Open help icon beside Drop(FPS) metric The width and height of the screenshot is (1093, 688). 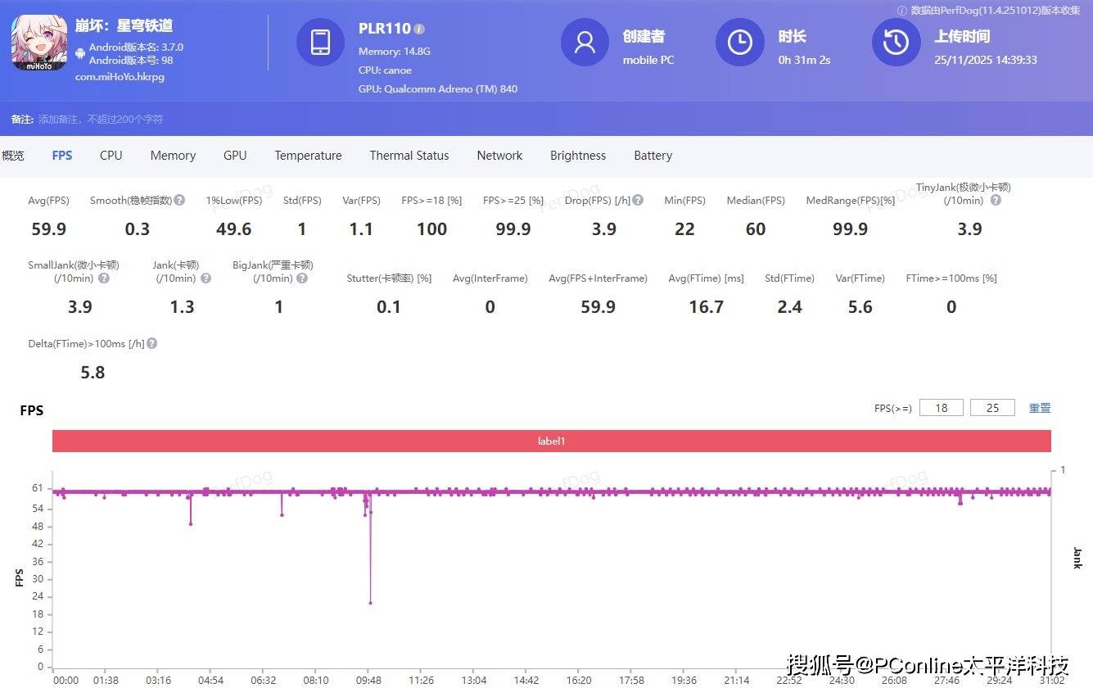(638, 200)
